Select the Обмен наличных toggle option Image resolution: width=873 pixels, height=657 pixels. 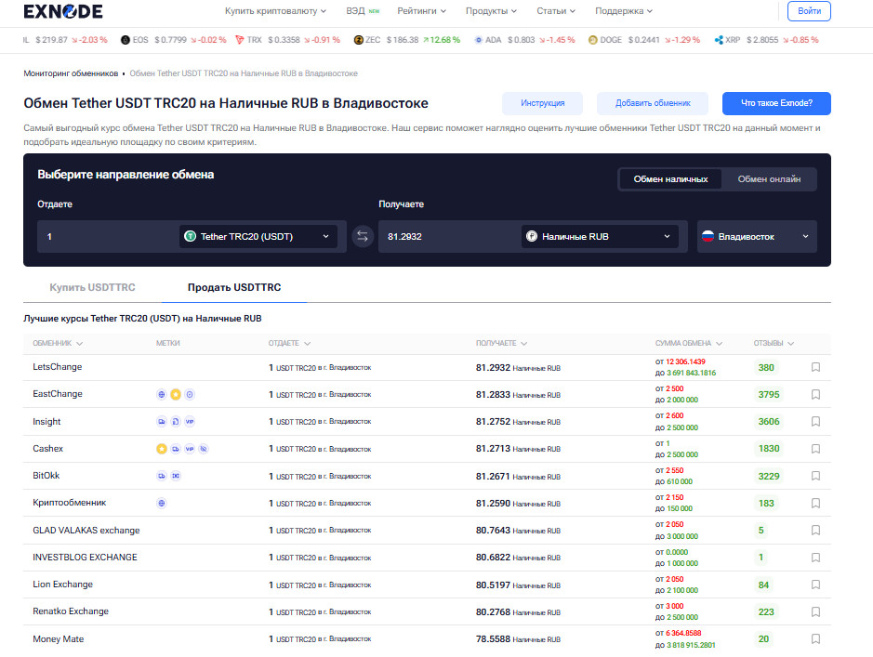[x=670, y=179]
